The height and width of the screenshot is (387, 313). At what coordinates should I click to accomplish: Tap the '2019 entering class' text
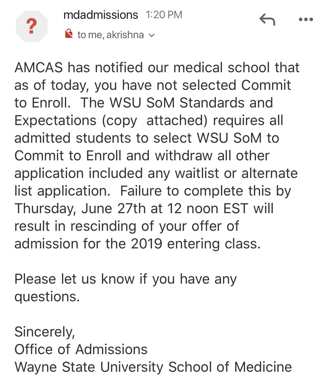pyautogui.click(x=196, y=244)
